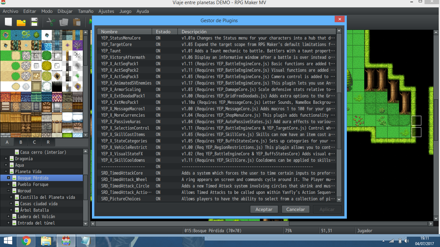This screenshot has height=247, width=440.
Task: Open File Explorer from the taskbar
Action: coord(46,241)
